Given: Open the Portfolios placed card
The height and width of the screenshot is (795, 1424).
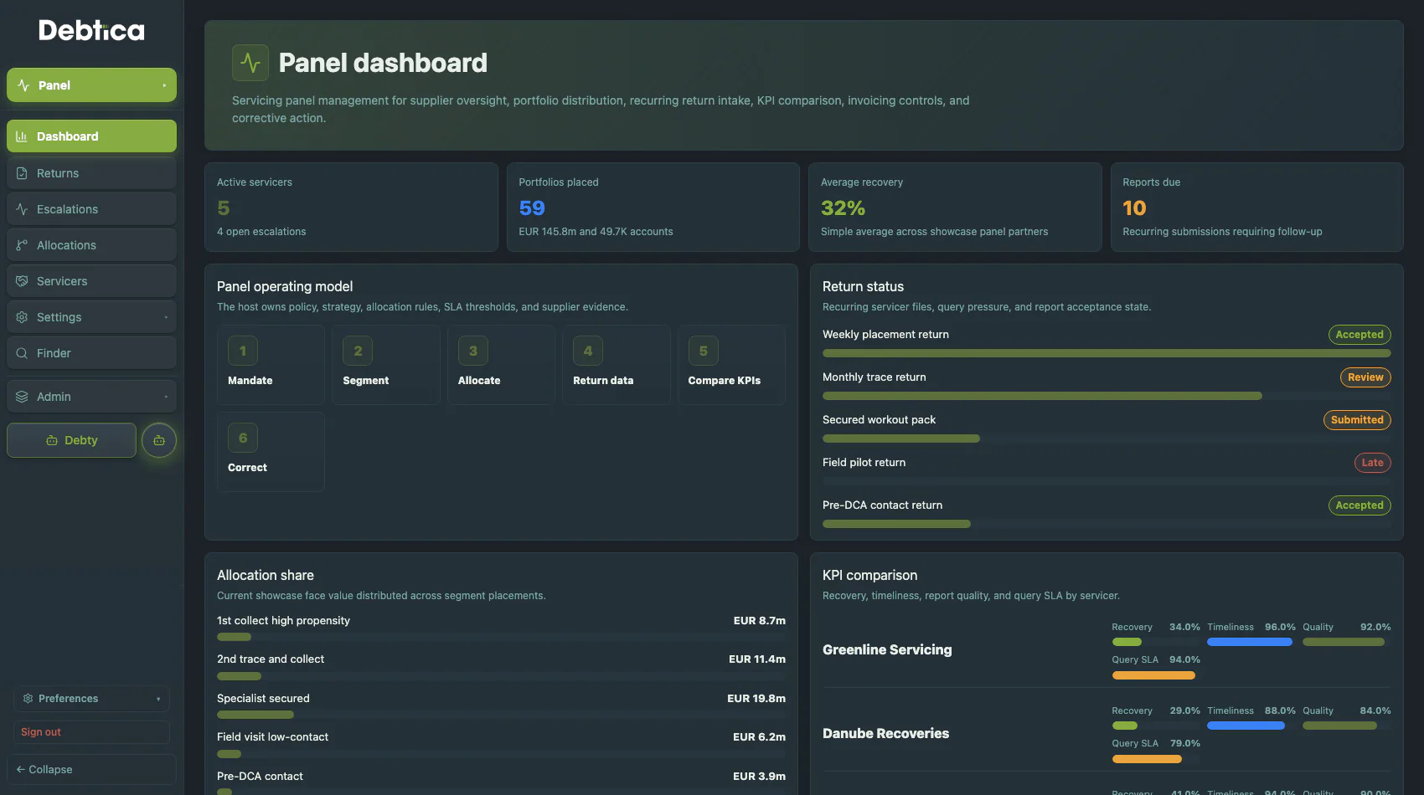Looking at the screenshot, I should (x=653, y=207).
